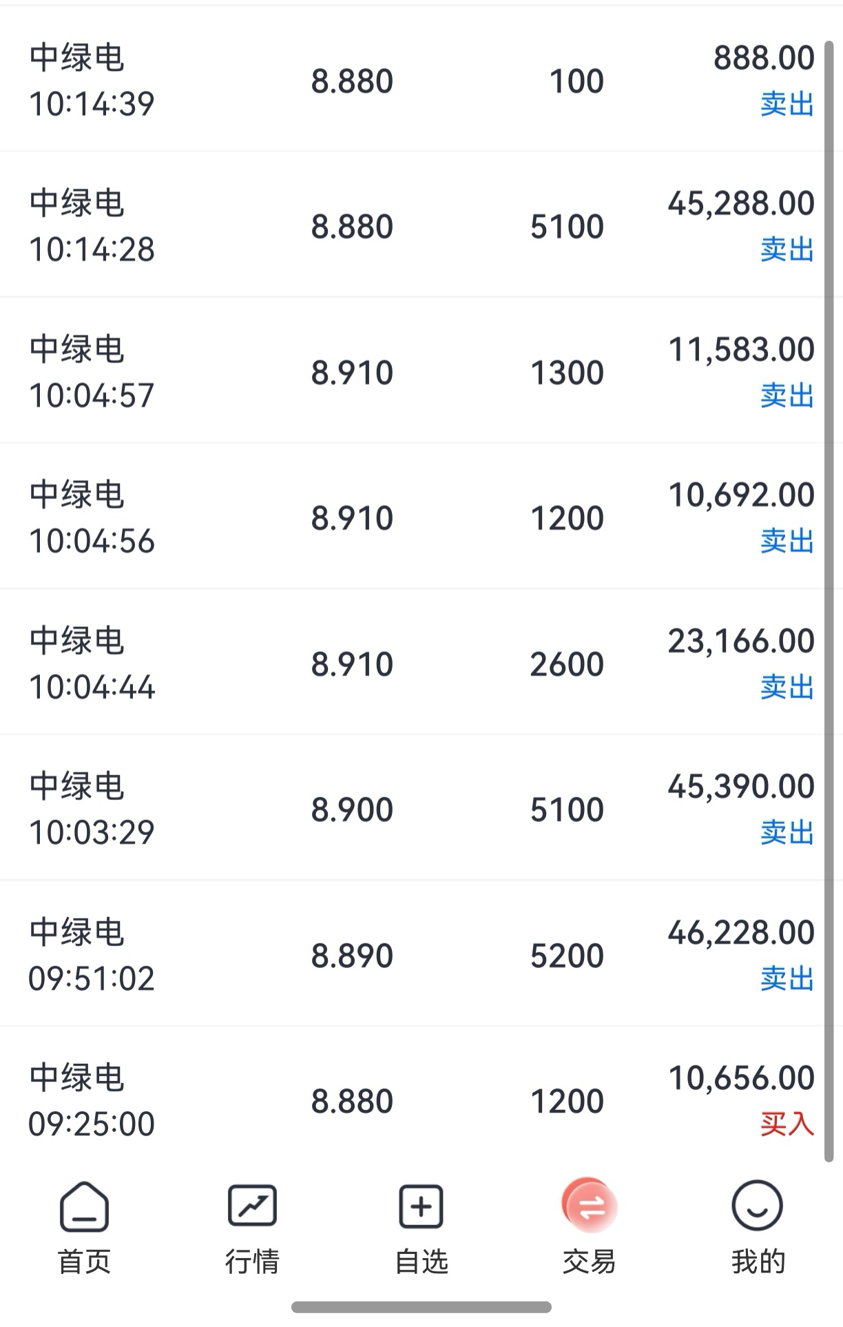Open trade at price 8.900
Image resolution: width=843 pixels, height=1327 pixels.
point(352,810)
